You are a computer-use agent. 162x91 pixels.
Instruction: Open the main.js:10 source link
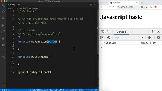click(148, 43)
